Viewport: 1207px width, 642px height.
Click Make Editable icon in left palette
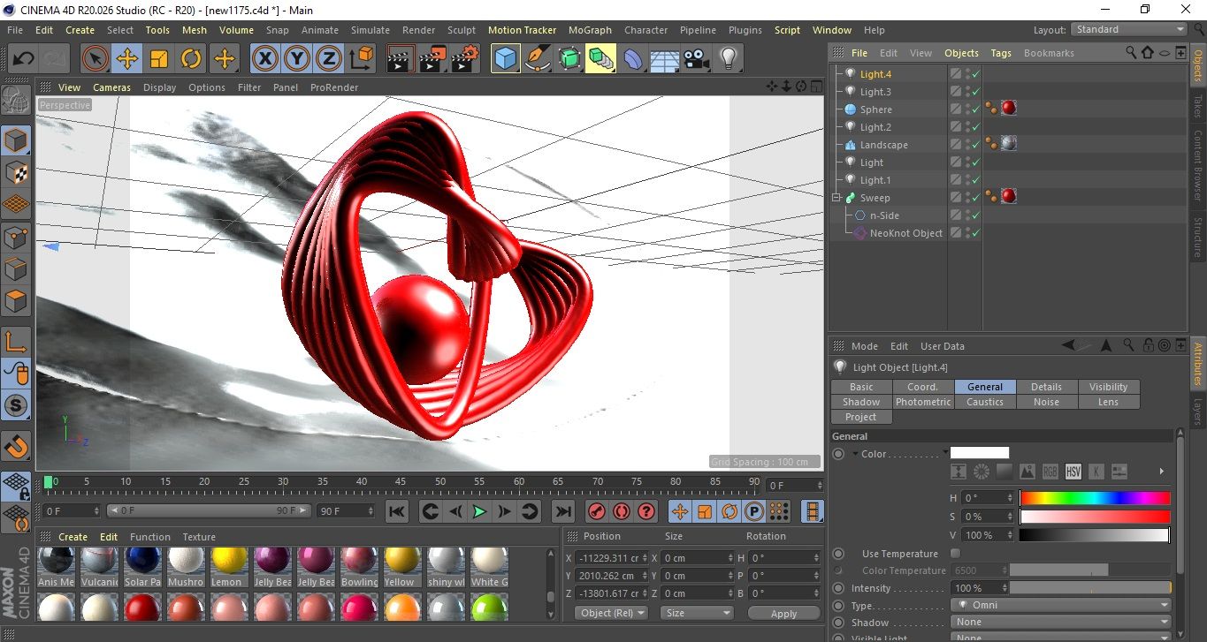point(16,102)
